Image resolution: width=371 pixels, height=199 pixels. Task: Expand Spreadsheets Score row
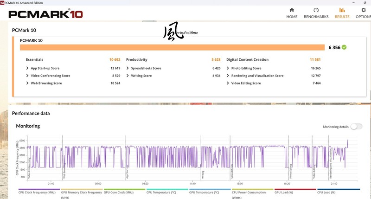coord(128,68)
